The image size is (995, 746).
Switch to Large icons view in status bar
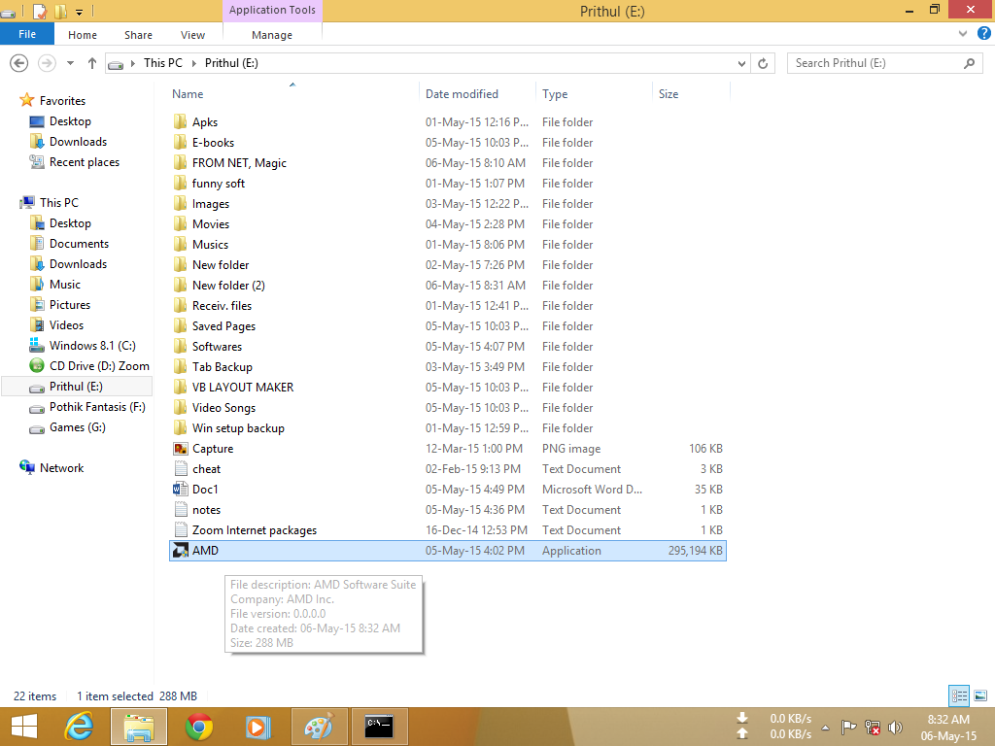979,695
